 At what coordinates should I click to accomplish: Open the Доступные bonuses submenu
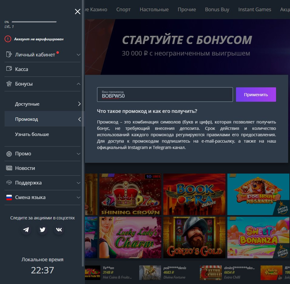[79, 104]
